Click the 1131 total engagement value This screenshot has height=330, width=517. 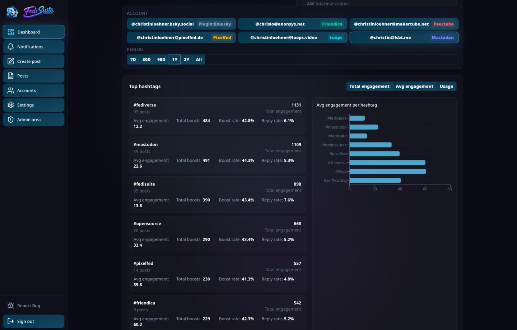point(296,105)
